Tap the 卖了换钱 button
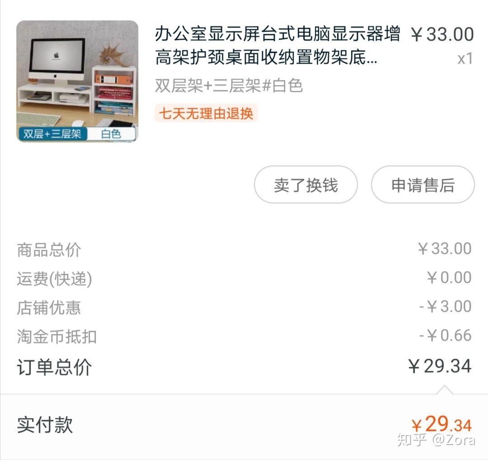Screen dimensions: 488x460 click(x=305, y=184)
